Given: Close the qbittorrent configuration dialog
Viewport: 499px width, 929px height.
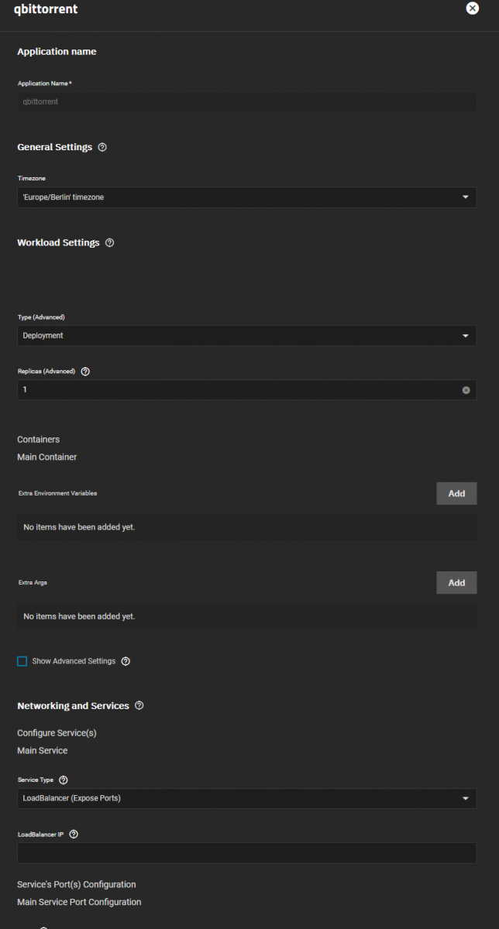Looking at the screenshot, I should point(472,9).
